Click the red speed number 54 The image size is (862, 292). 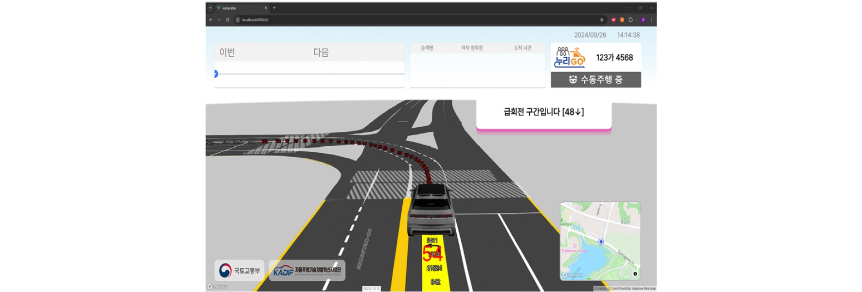(432, 253)
